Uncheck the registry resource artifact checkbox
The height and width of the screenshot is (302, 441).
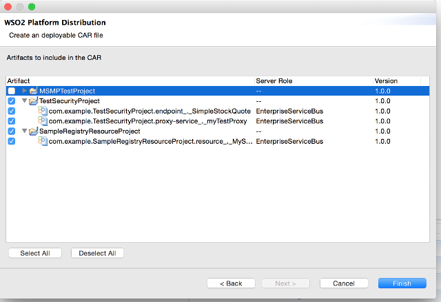click(x=12, y=142)
